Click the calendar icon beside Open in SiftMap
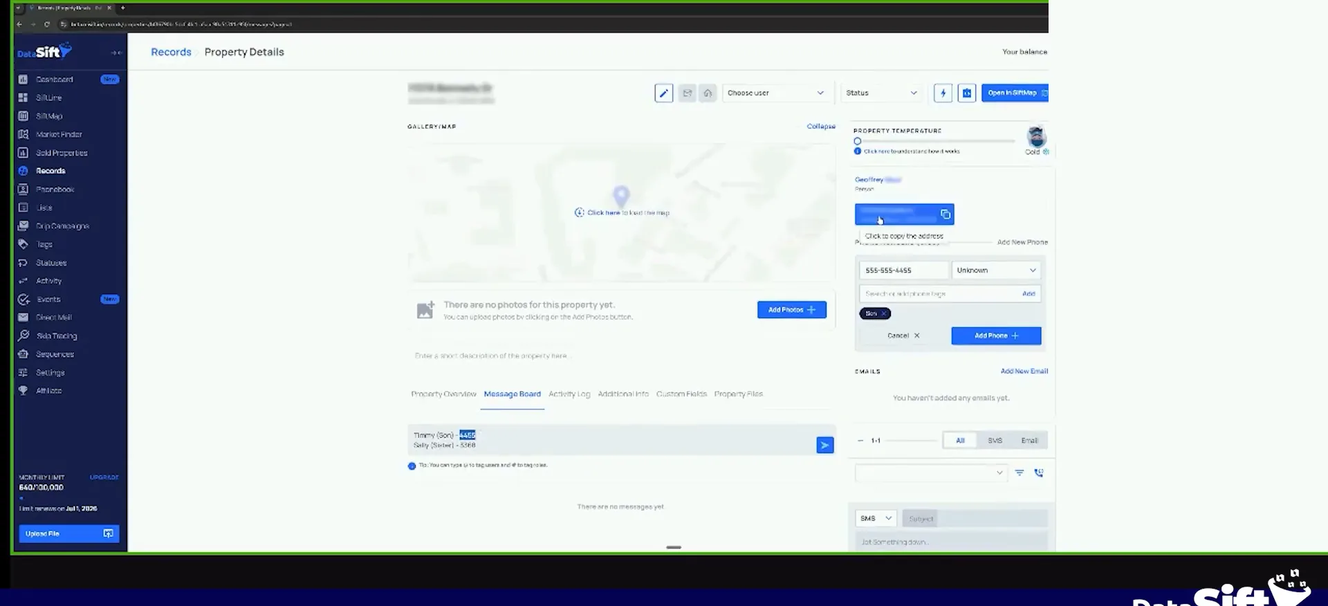1328x606 pixels. (x=967, y=93)
